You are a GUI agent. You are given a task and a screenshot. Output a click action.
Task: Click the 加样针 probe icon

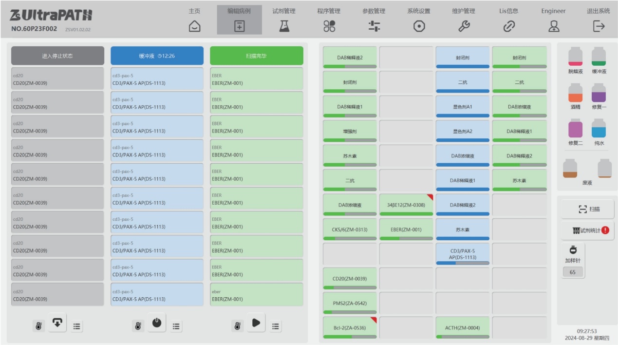573,249
